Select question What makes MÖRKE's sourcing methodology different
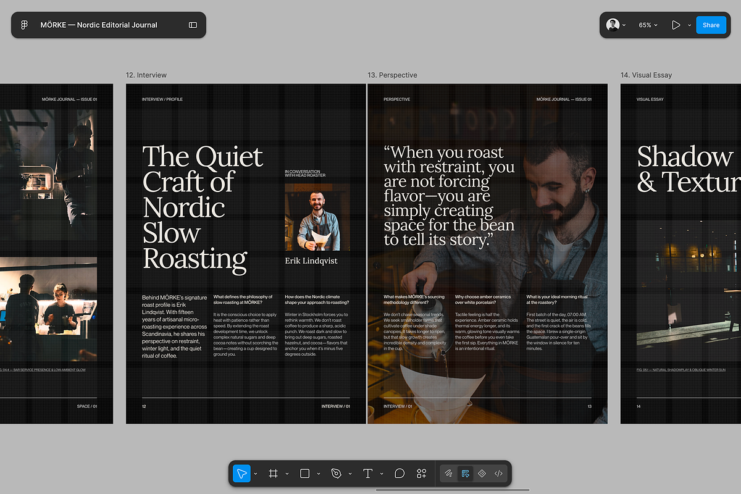Screen dimensions: 741x494 tap(414, 299)
